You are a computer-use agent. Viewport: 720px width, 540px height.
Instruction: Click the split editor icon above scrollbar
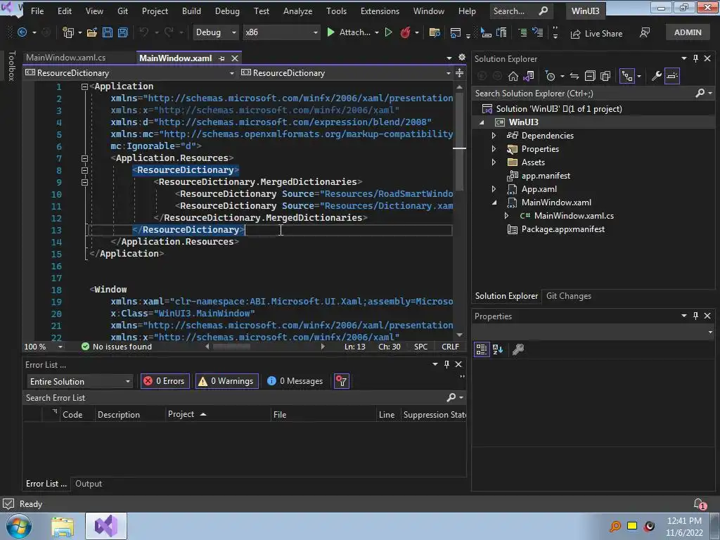point(459,73)
